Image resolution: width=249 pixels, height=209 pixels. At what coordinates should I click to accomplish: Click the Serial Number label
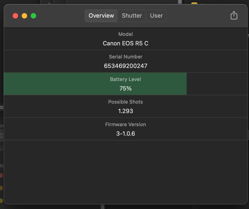126,57
